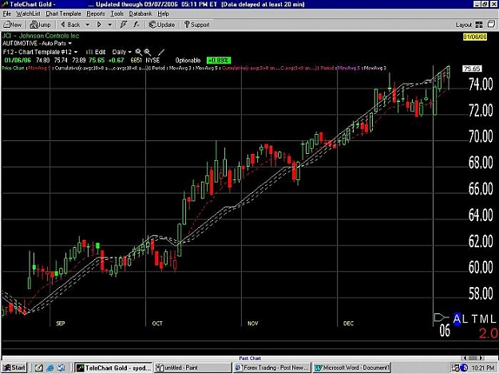Viewport: 499px width, 374px height.
Task: Open the Windows Start menu
Action: click(14, 368)
